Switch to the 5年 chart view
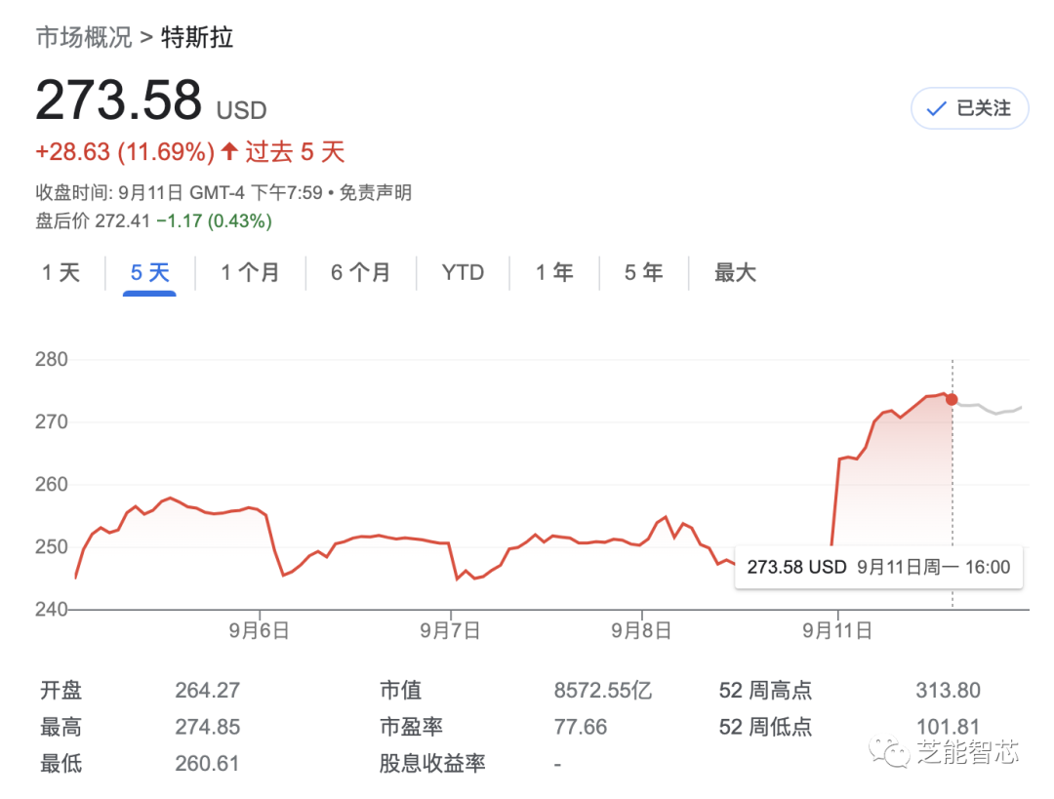The height and width of the screenshot is (799, 1054). (642, 273)
